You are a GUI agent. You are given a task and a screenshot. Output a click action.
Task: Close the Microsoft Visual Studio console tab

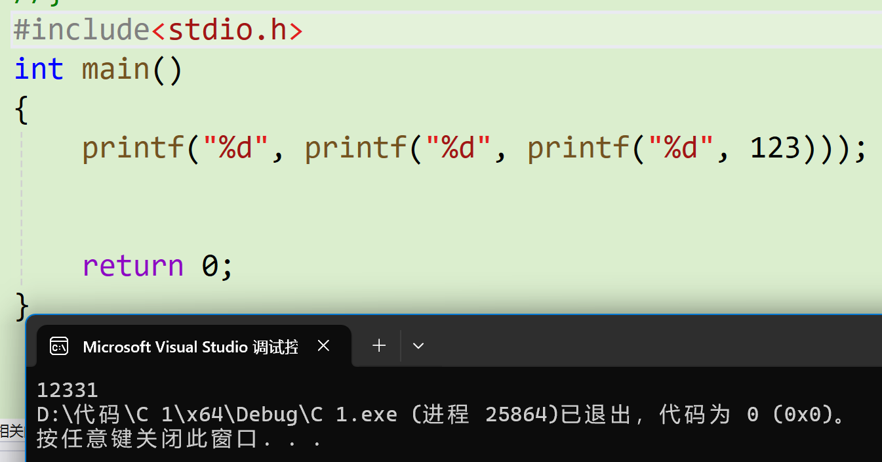point(323,346)
